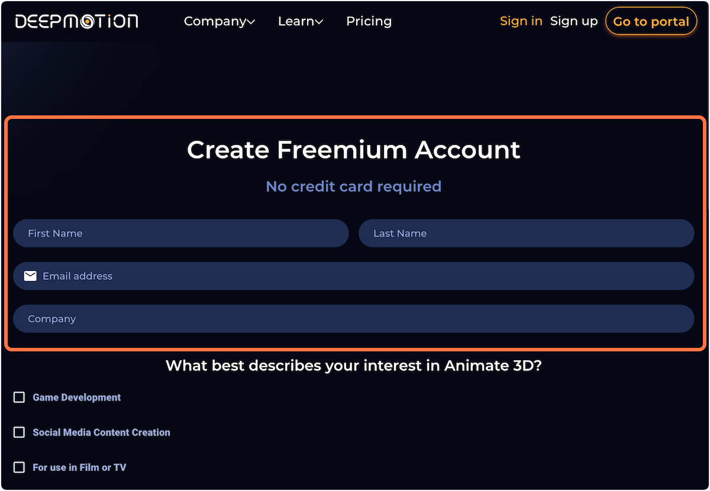Check Social Media Content Creation

18,432
